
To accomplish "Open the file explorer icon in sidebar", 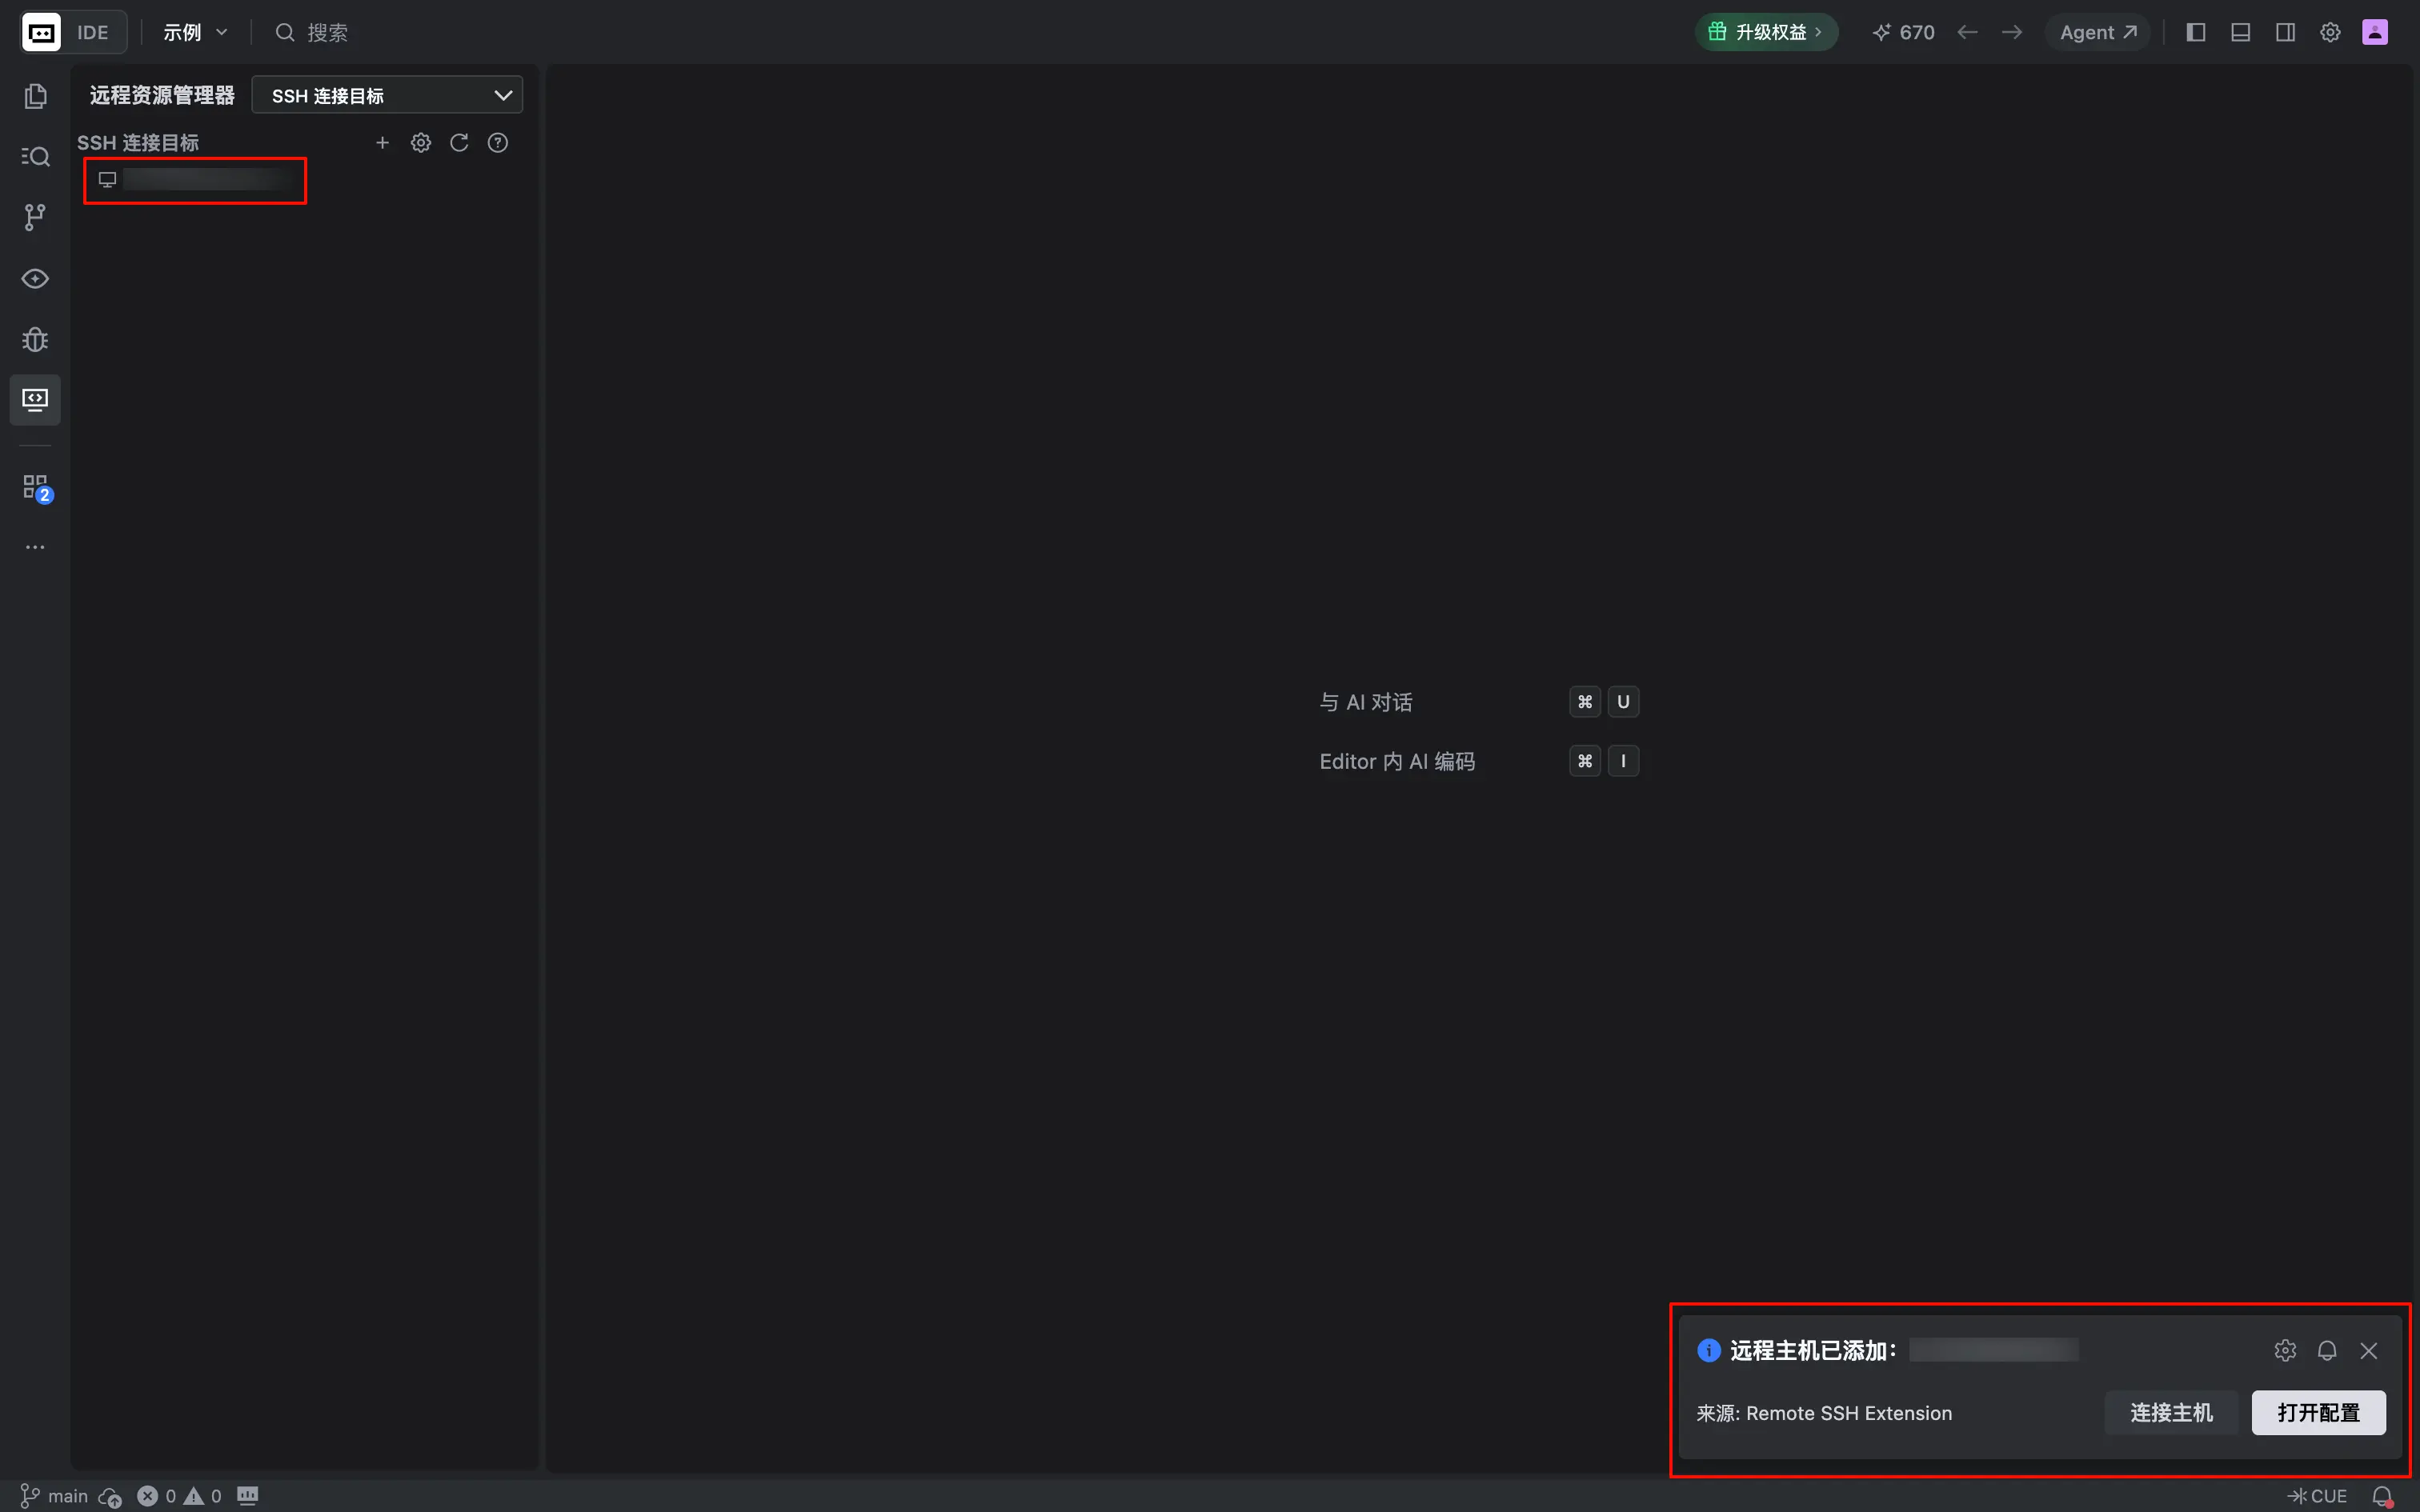I will pyautogui.click(x=35, y=95).
